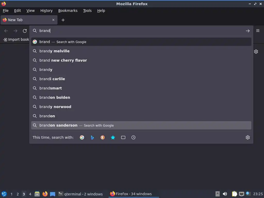Search open tabs via the tabs icon
Image resolution: width=264 pixels, height=198 pixels.
pyautogui.click(x=123, y=137)
